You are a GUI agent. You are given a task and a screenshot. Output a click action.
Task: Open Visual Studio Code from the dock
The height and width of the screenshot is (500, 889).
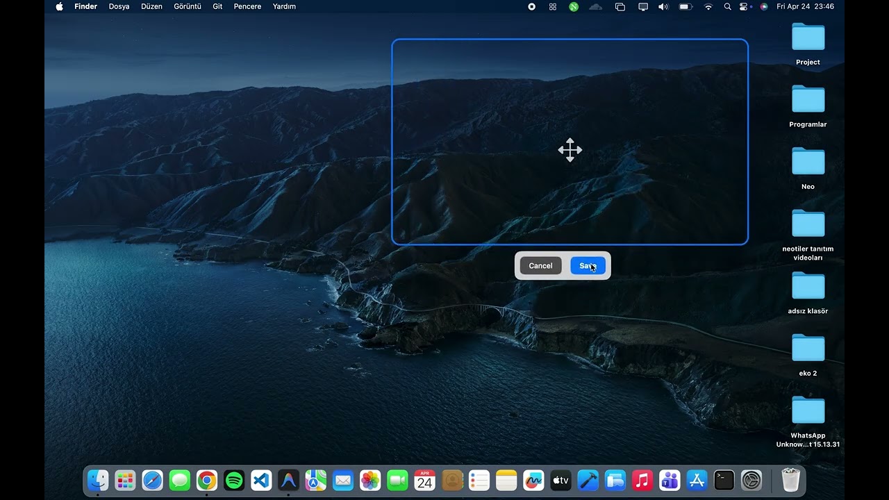click(x=261, y=480)
